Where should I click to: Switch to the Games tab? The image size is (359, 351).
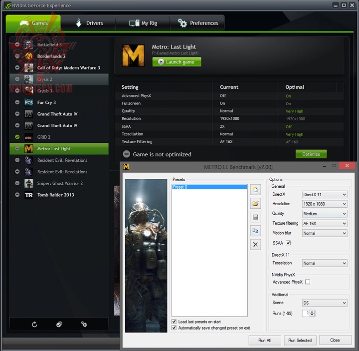coord(33,23)
